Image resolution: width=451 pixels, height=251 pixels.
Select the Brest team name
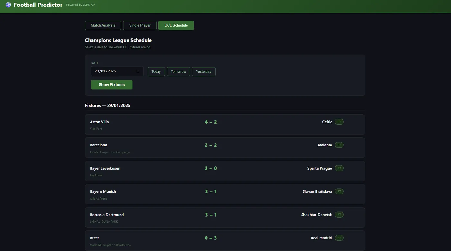pos(94,238)
